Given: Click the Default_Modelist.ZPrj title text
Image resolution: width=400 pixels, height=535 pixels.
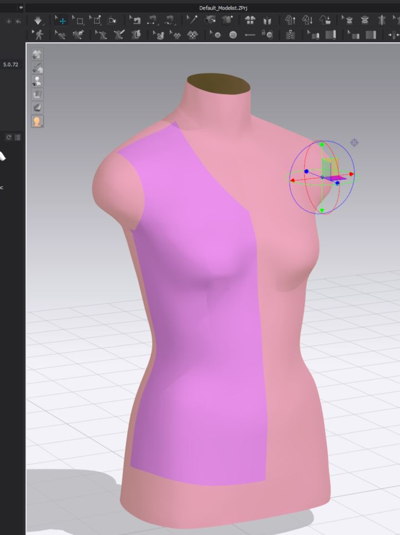Looking at the screenshot, I should click(223, 8).
